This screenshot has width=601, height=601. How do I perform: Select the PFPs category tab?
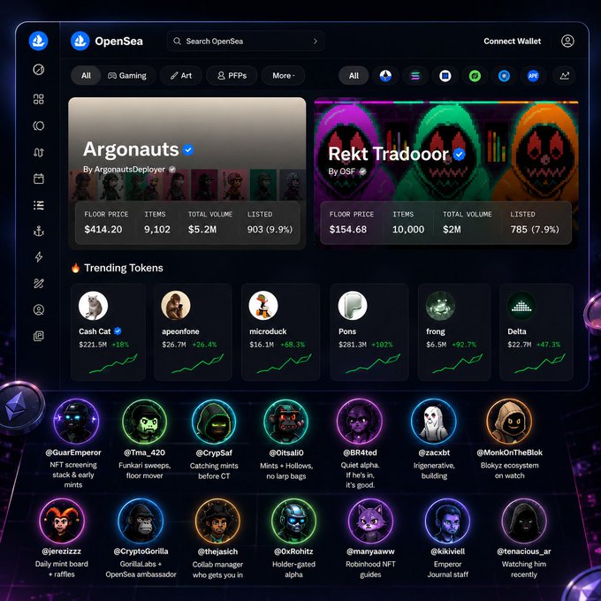(232, 75)
